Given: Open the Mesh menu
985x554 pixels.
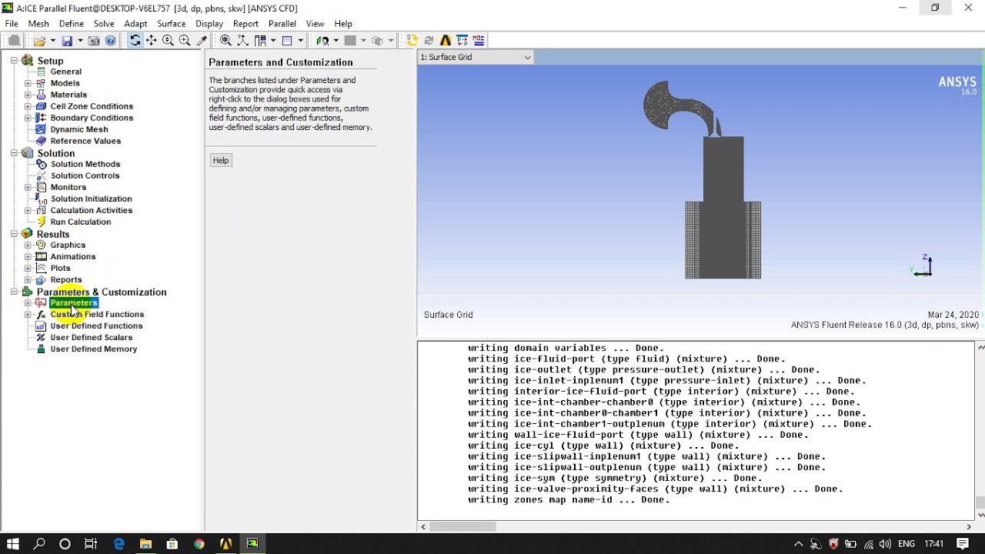Looking at the screenshot, I should [x=38, y=24].
